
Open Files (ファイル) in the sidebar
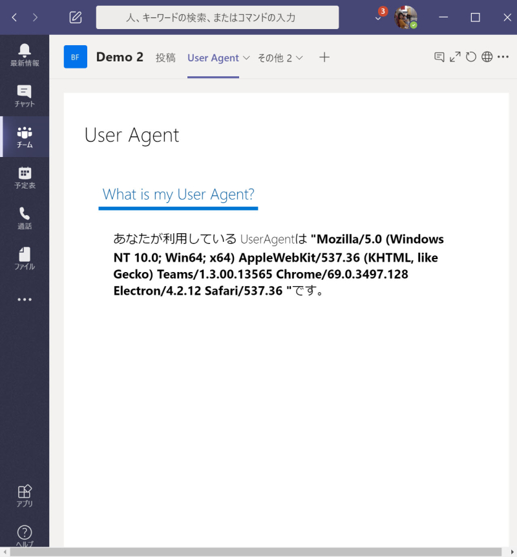click(25, 258)
